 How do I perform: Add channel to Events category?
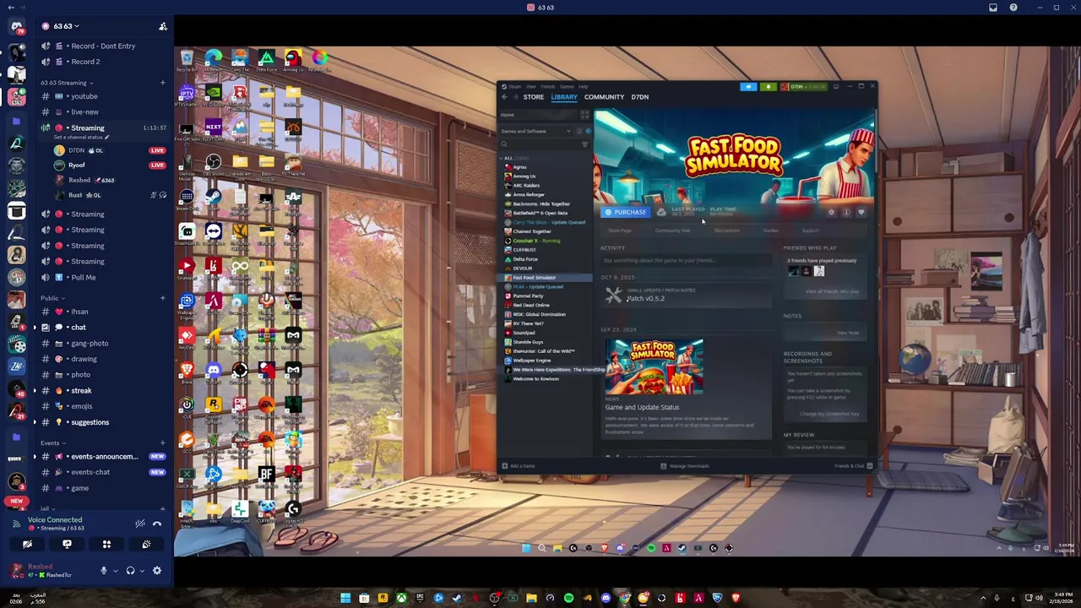click(163, 443)
